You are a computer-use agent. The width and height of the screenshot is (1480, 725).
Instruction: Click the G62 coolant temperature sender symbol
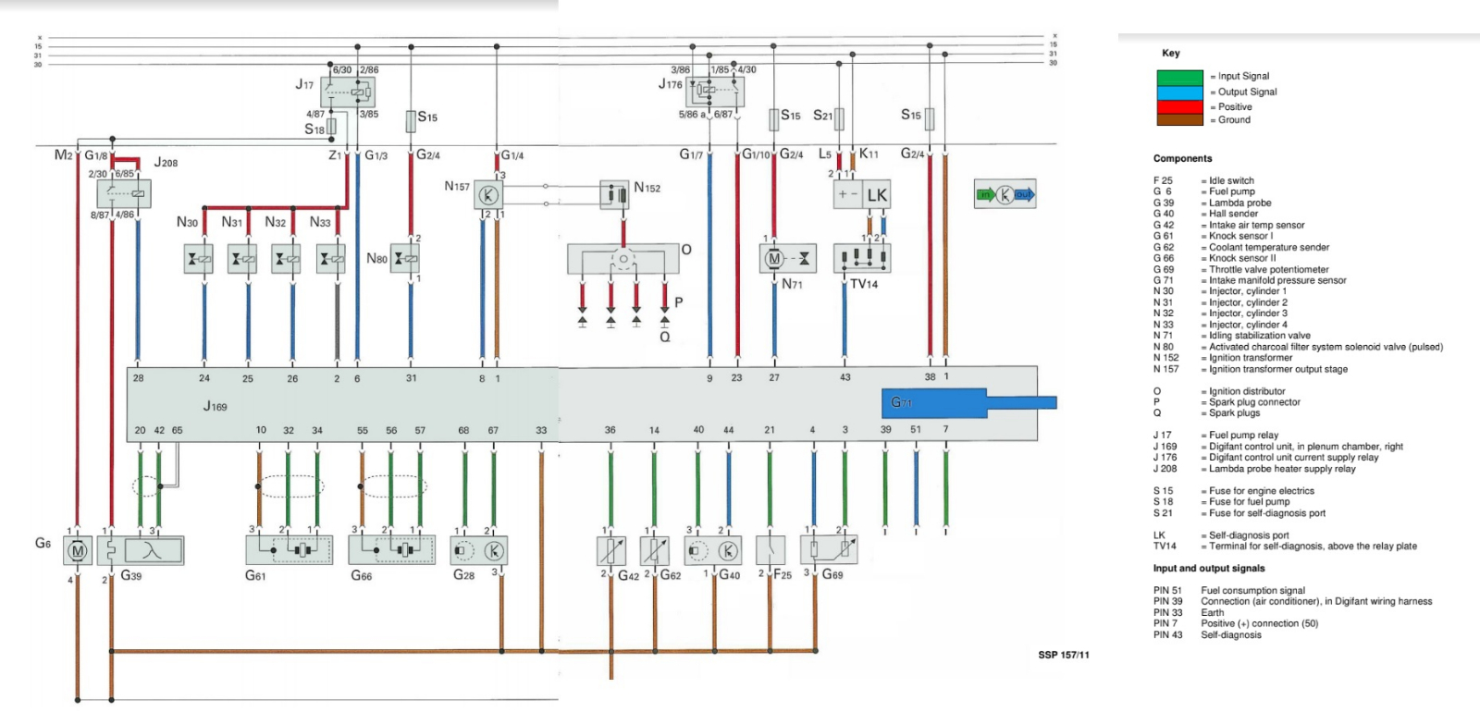click(x=654, y=551)
